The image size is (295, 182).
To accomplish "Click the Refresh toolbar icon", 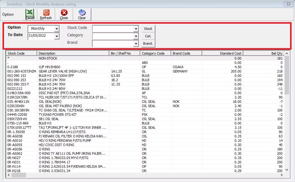I will tap(46, 14).
